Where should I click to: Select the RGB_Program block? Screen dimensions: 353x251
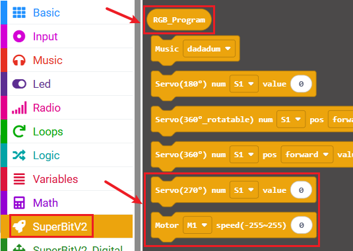point(179,20)
